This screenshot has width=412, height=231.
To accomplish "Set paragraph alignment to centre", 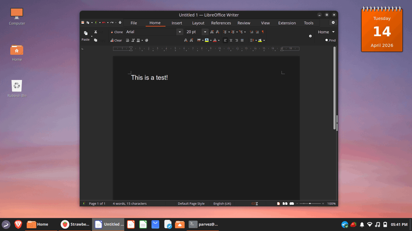I will pyautogui.click(x=231, y=40).
